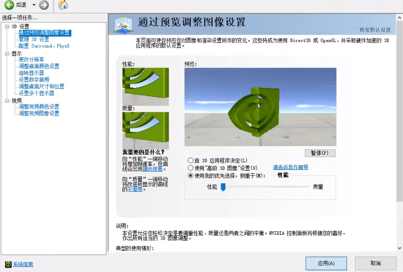Open 更改分辨率 in the task tree
The height and width of the screenshot is (272, 403).
31,59
